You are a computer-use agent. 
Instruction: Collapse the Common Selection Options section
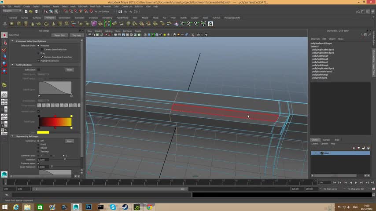click(12, 41)
